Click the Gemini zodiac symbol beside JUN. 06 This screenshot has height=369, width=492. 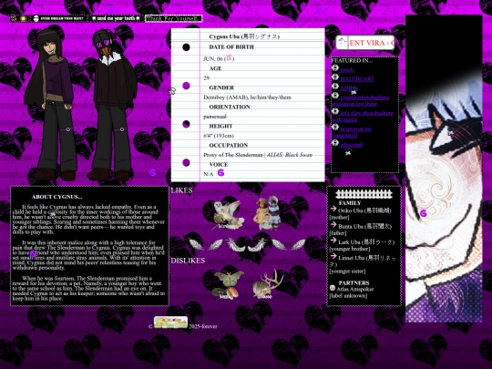[230, 57]
